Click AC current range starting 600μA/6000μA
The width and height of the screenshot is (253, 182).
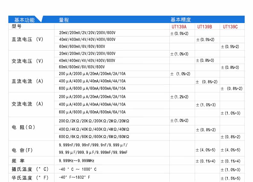[x=92, y=112]
